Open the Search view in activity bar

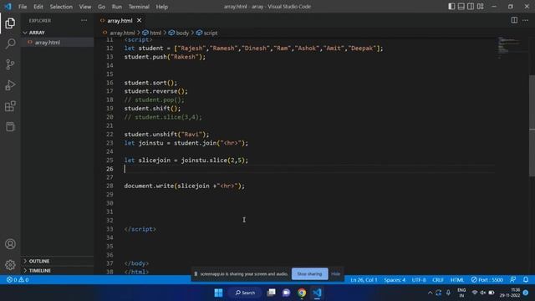[10, 43]
